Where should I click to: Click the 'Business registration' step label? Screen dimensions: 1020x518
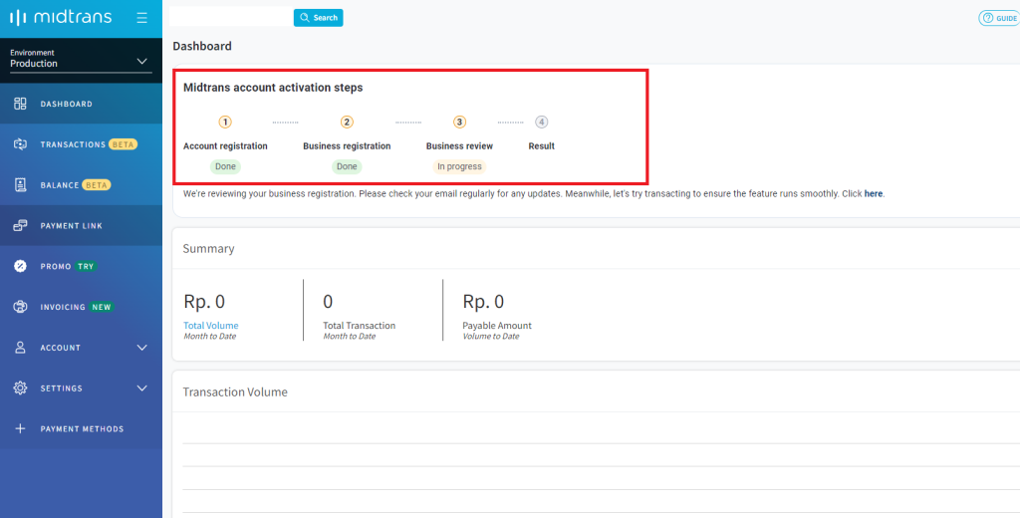click(x=347, y=146)
